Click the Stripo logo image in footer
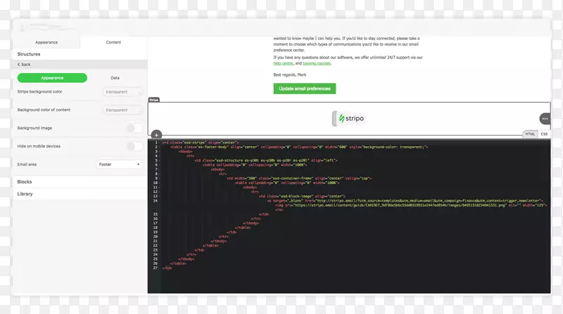Viewport: 563px width, 314px height. point(349,119)
